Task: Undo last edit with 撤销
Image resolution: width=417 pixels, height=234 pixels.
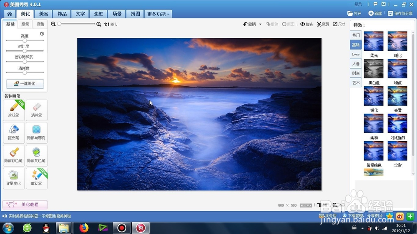Action: click(x=249, y=24)
